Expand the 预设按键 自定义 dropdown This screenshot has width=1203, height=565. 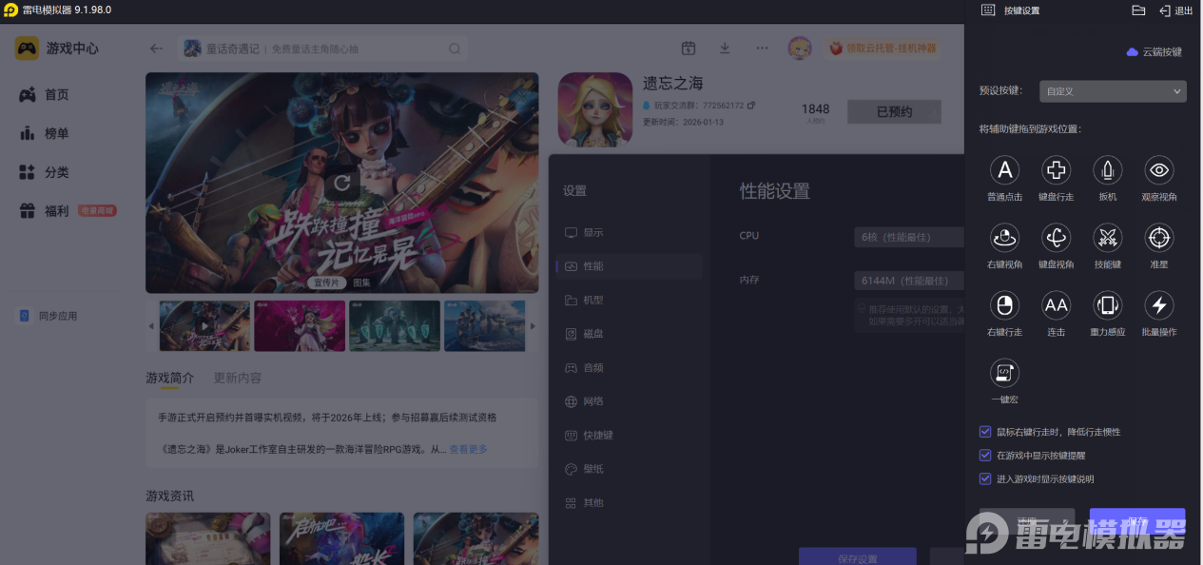1113,91
